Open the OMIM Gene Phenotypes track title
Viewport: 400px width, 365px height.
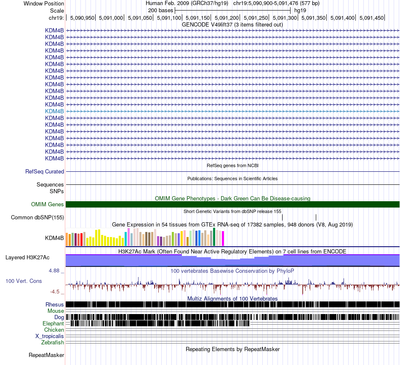(232, 198)
